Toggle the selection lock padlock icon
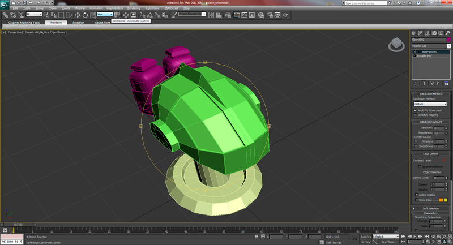Viewport: 453px width, 245px height. (x=257, y=237)
